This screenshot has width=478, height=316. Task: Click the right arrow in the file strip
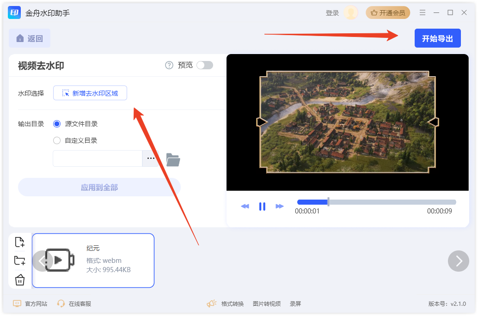[x=458, y=261]
